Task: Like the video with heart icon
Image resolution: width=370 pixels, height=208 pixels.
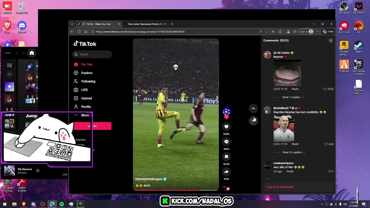Action: pyautogui.click(x=226, y=127)
